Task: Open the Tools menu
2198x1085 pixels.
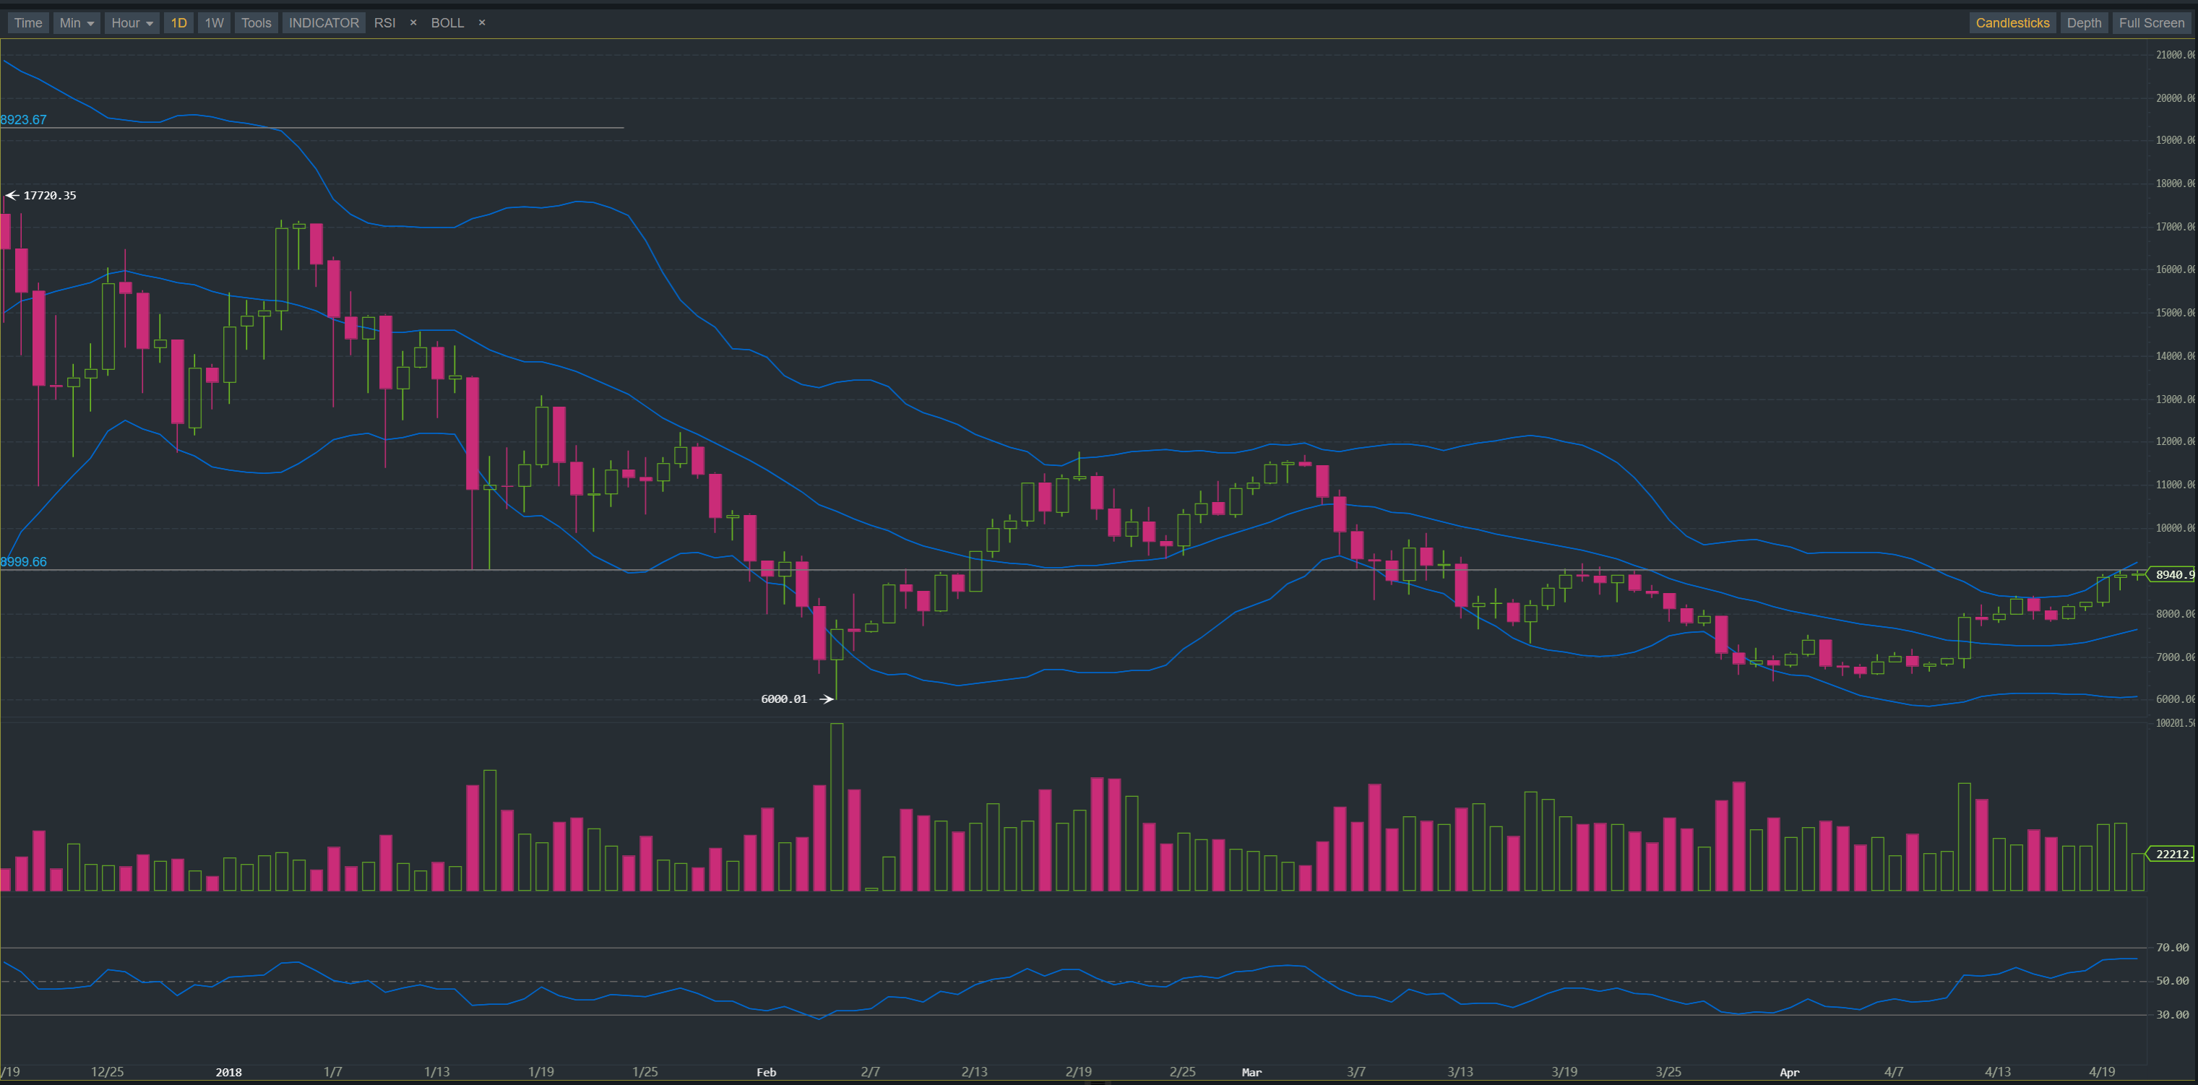Action: [256, 23]
